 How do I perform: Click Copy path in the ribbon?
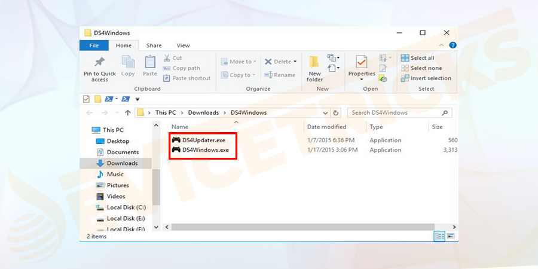[x=181, y=68]
